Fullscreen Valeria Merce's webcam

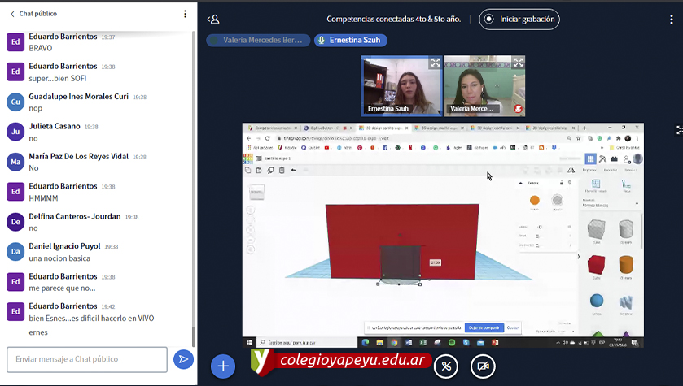point(518,63)
